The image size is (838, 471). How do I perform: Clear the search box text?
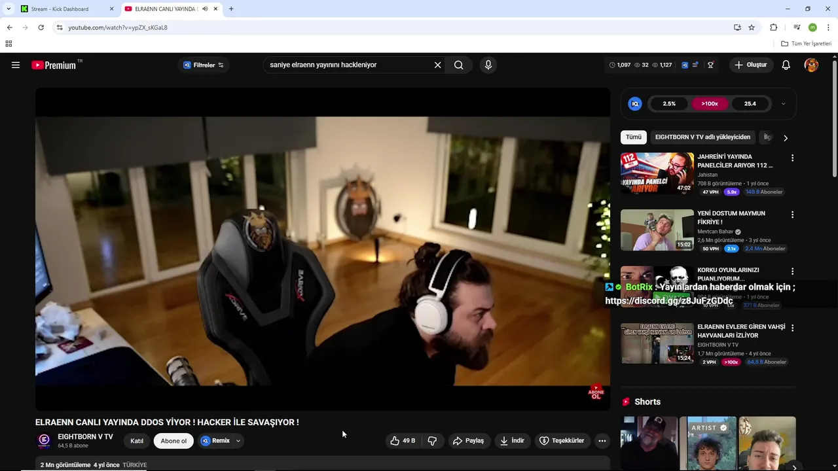437,65
